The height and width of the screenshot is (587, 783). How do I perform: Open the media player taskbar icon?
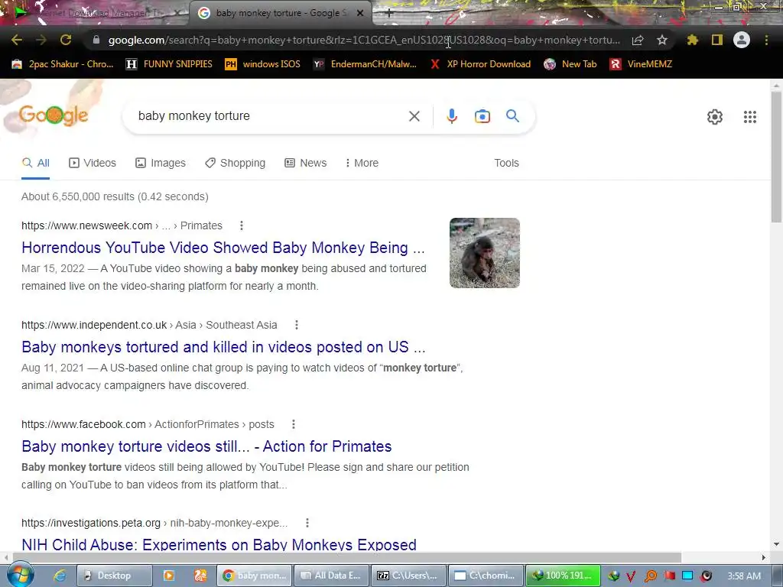[169, 576]
